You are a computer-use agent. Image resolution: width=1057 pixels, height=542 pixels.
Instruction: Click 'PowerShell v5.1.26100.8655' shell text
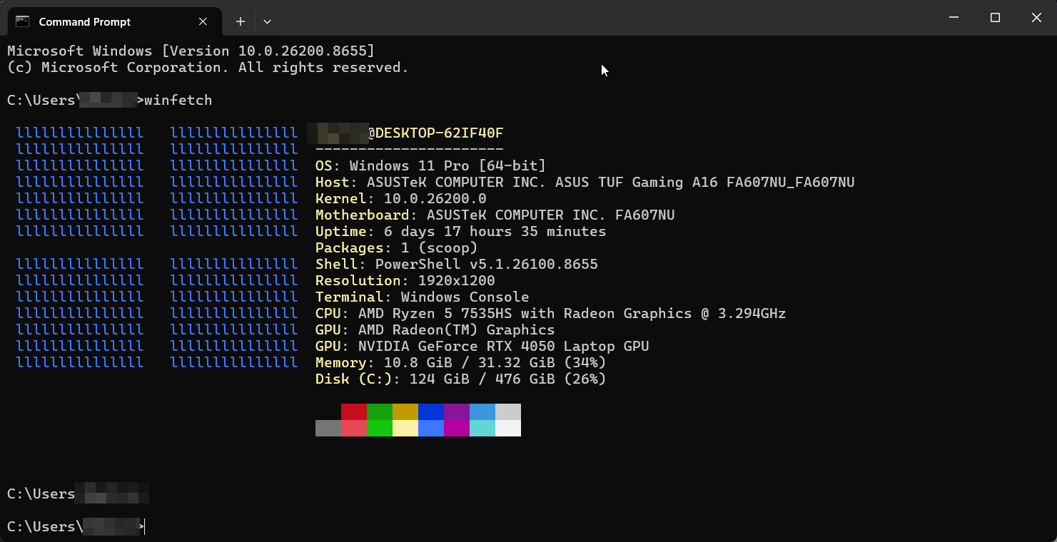[487, 264]
